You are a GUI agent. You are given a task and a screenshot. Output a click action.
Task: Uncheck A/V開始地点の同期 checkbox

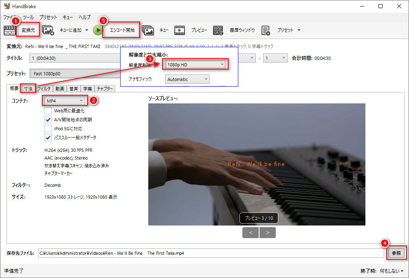pyautogui.click(x=48, y=120)
